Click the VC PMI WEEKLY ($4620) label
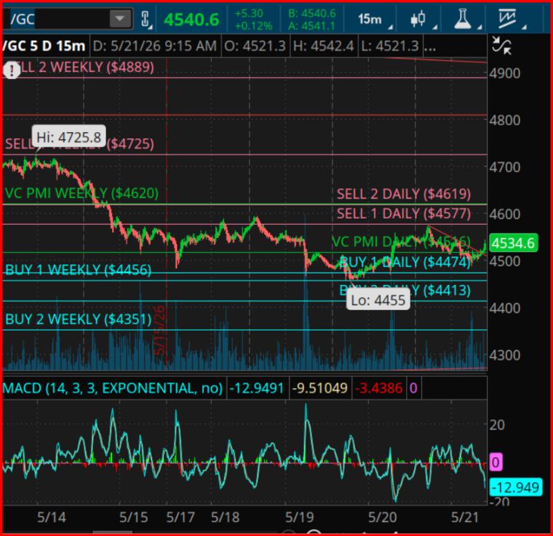Screen dimensions: 553x536 [82, 194]
